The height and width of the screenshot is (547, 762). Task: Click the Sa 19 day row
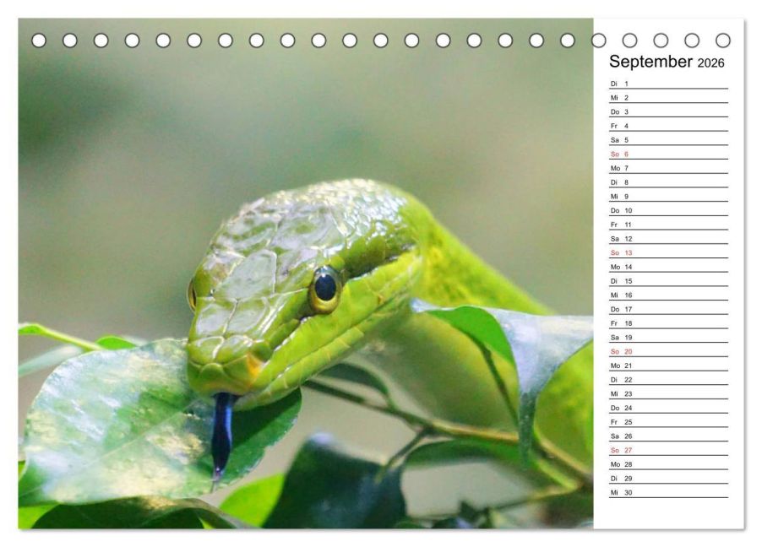pos(667,338)
